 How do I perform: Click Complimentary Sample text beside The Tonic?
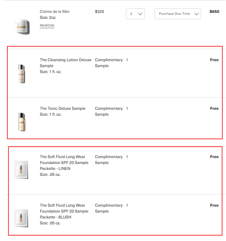(109, 111)
